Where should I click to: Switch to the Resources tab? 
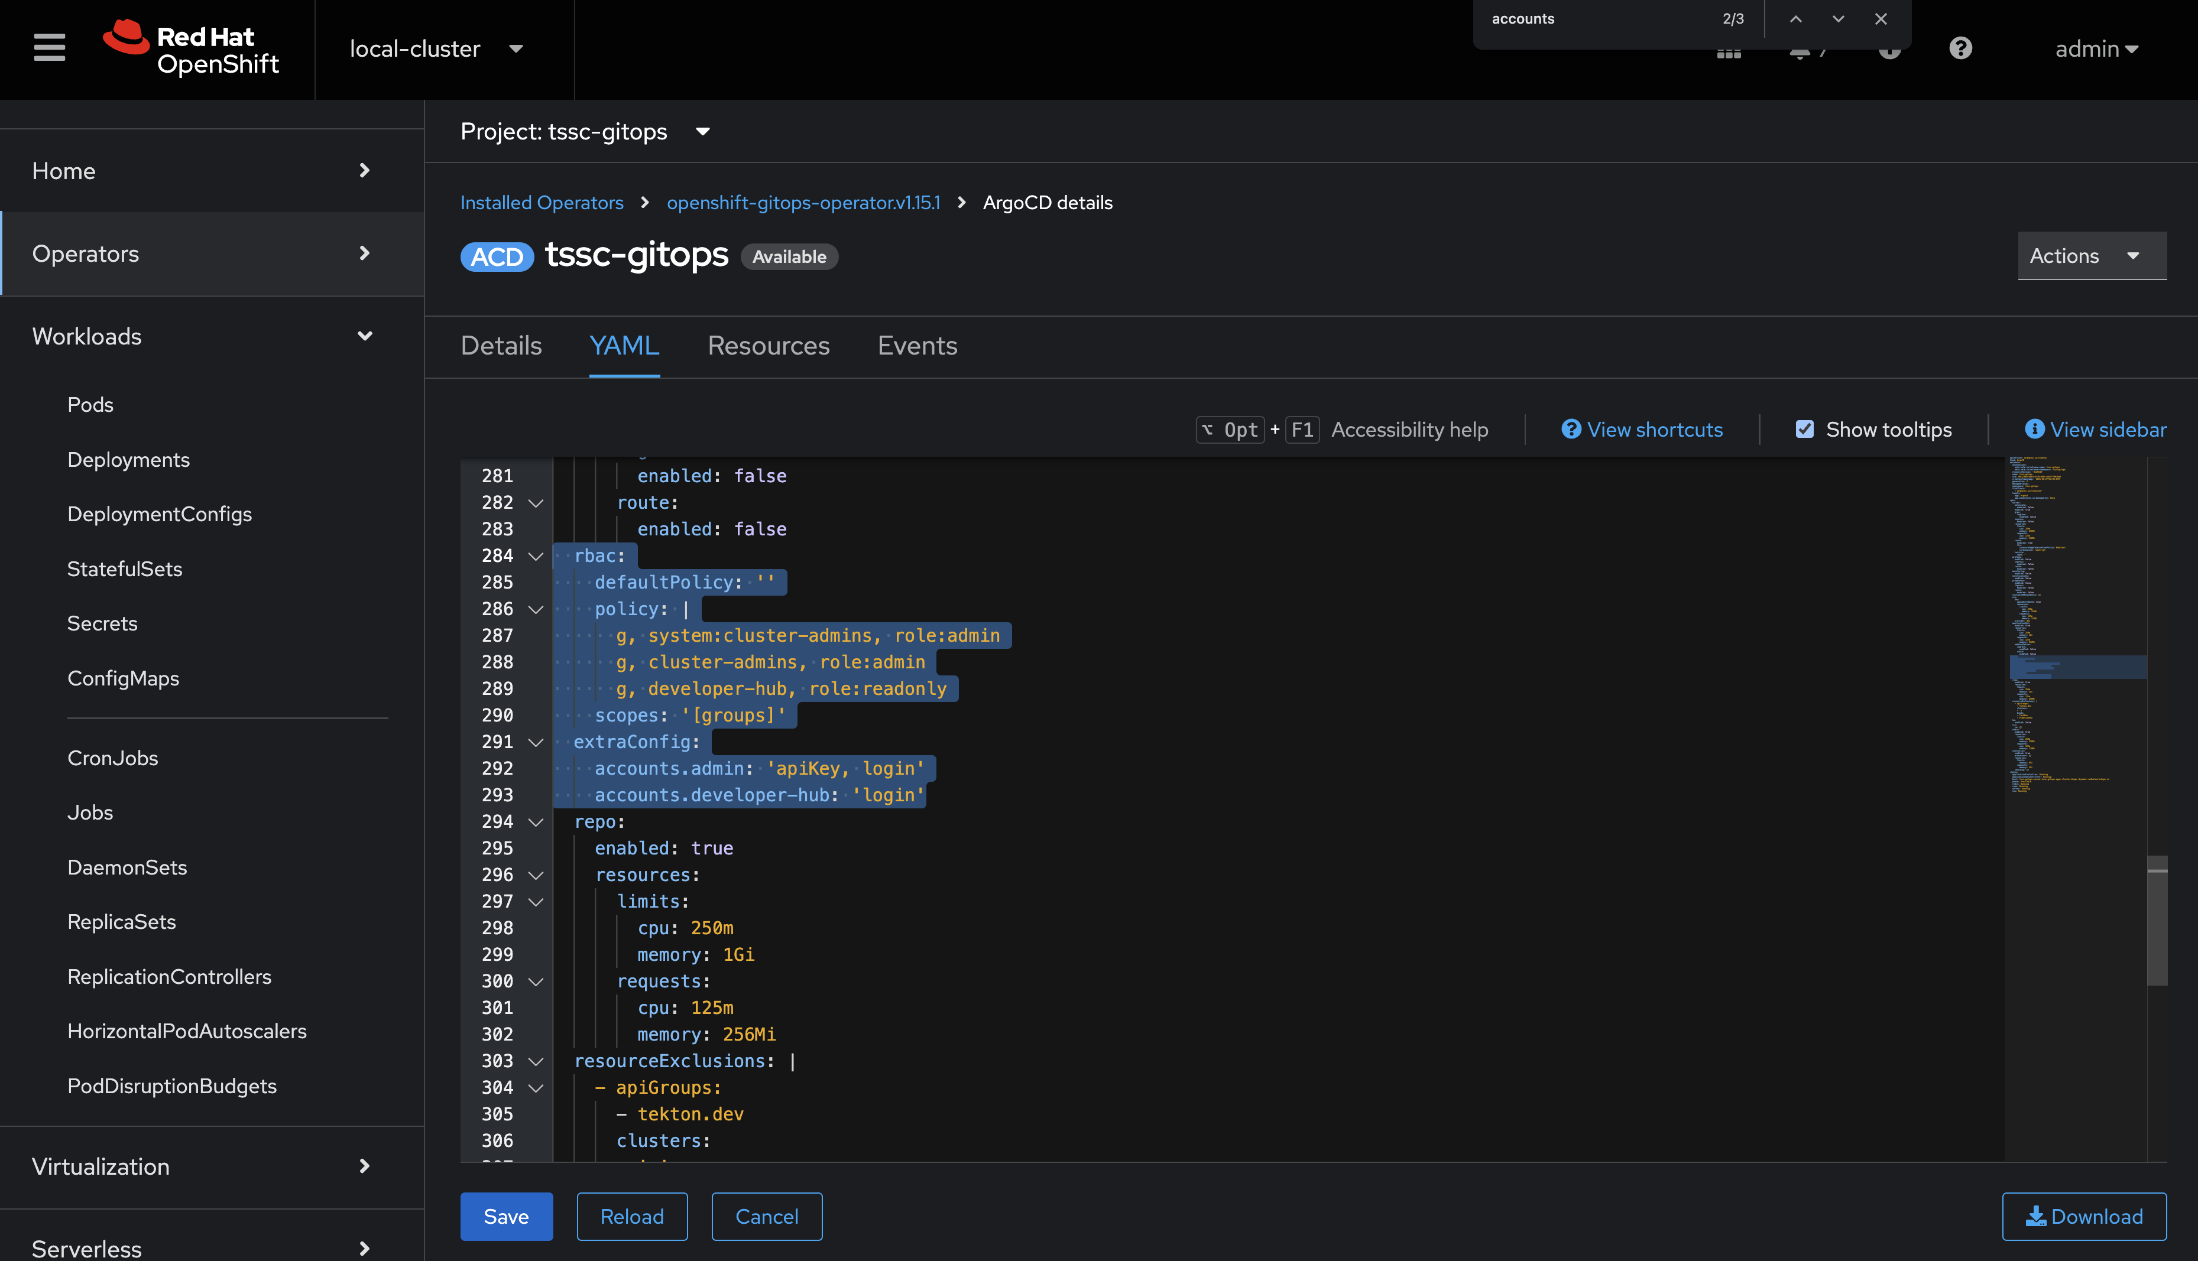pos(769,346)
